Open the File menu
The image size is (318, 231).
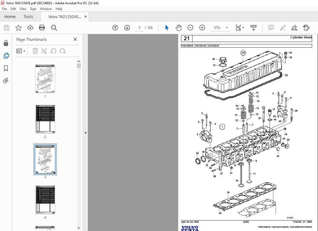pyautogui.click(x=4, y=9)
